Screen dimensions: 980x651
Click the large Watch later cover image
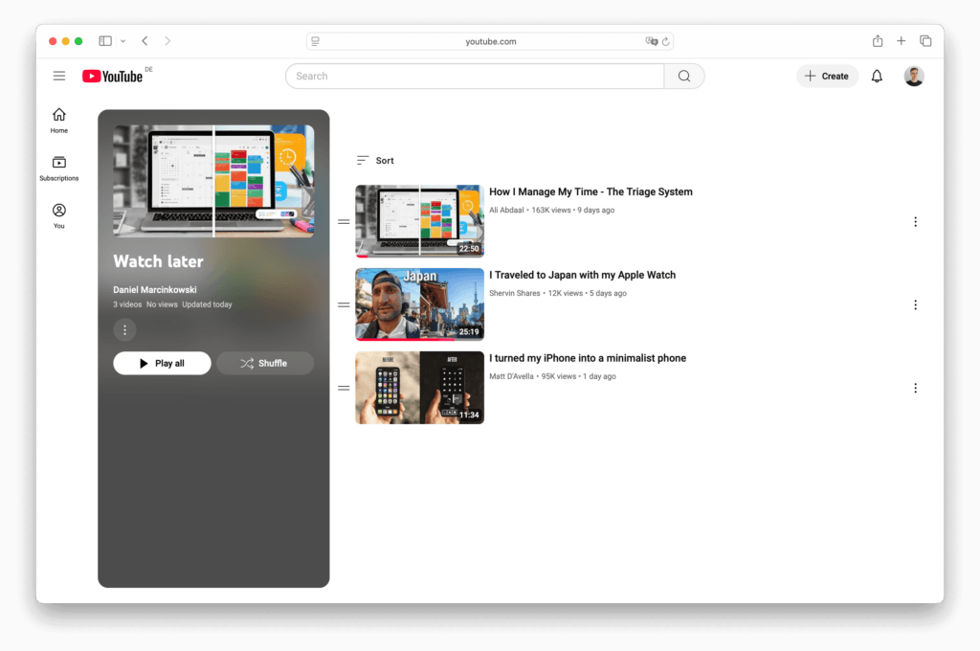pyautogui.click(x=213, y=181)
